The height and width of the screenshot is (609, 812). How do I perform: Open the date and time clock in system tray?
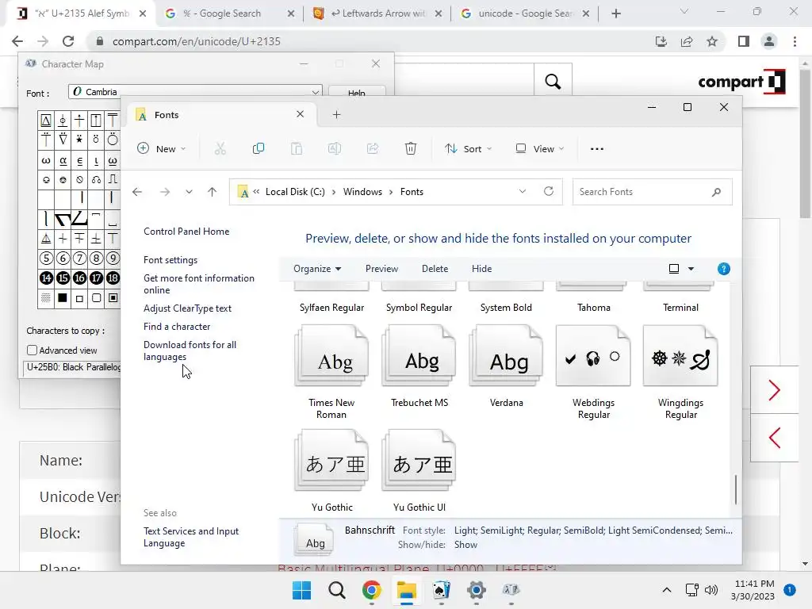point(753,590)
